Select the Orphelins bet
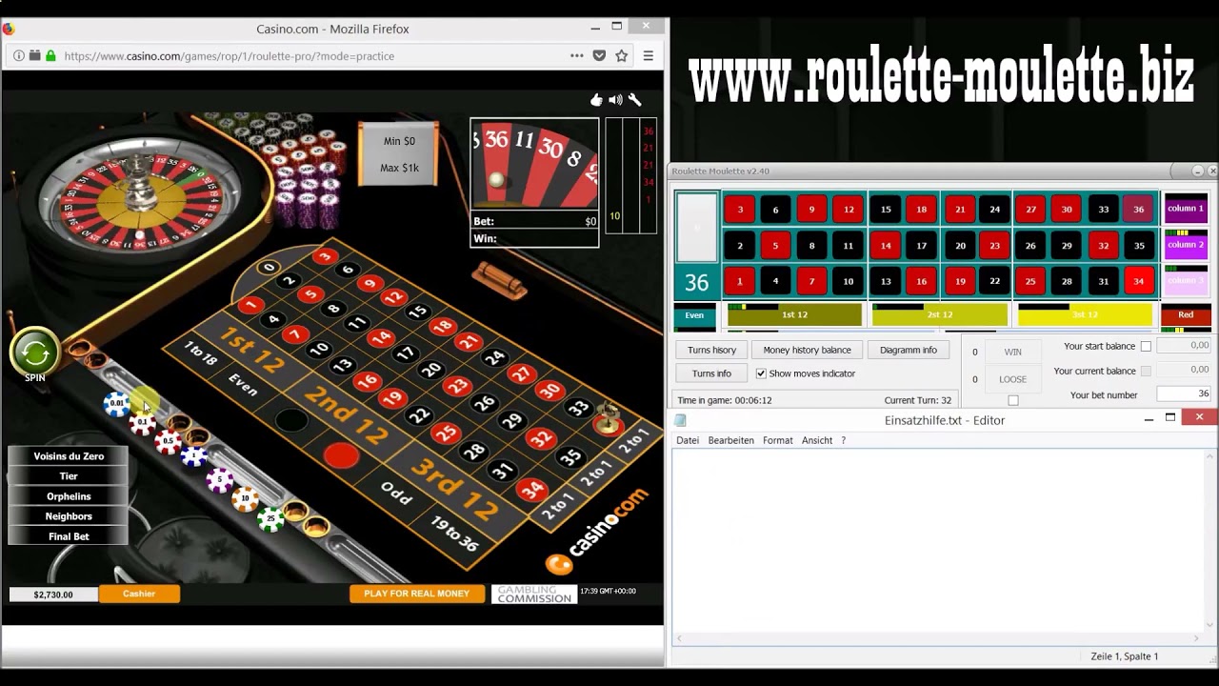Viewport: 1219px width, 686px height. 69,496
